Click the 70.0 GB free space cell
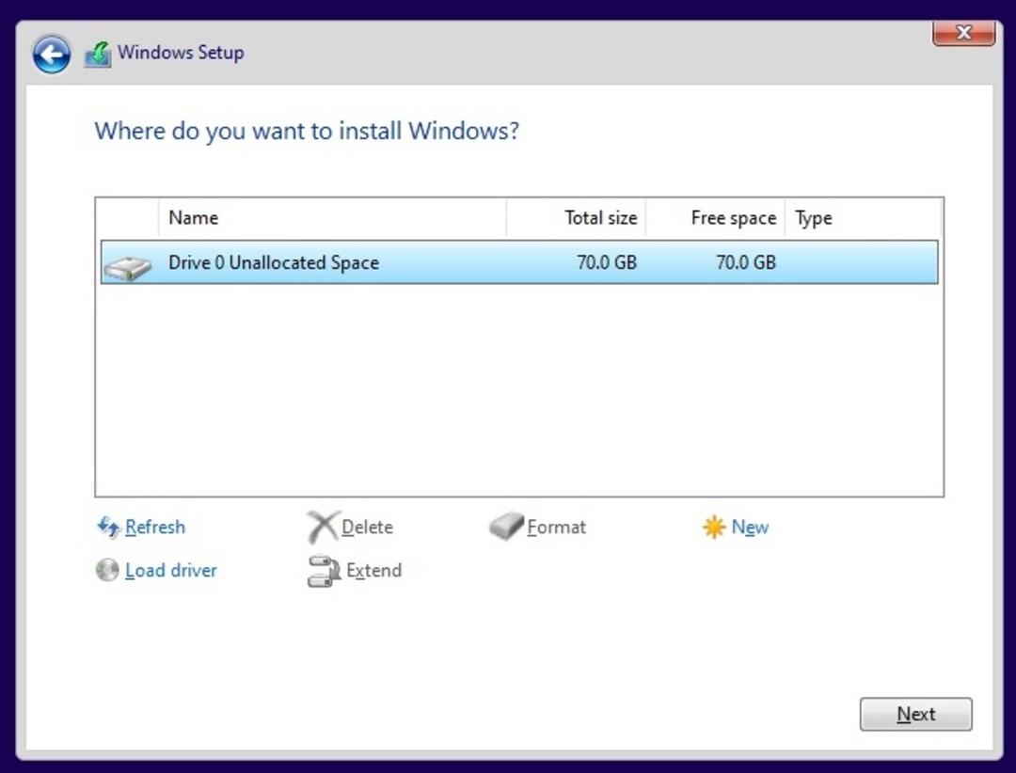Image resolution: width=1016 pixels, height=773 pixels. (746, 262)
